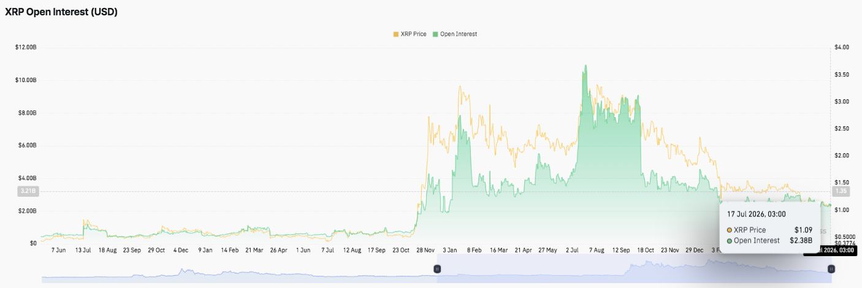
Task: Click the $8.00B y-axis label
Action: tap(27, 113)
